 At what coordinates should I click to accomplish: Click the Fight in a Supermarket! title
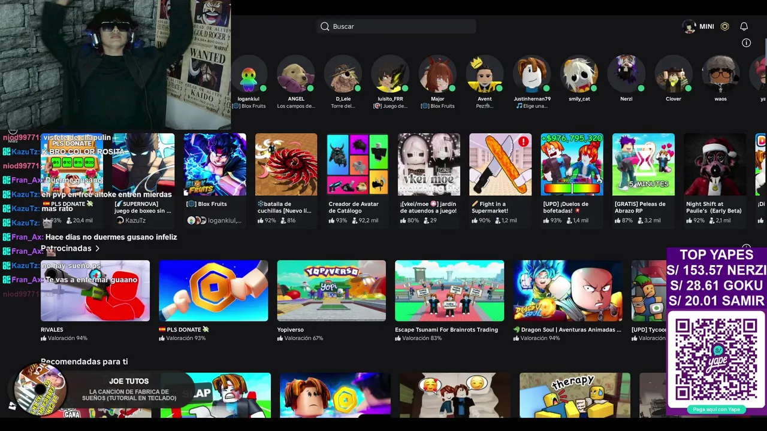[x=490, y=207]
